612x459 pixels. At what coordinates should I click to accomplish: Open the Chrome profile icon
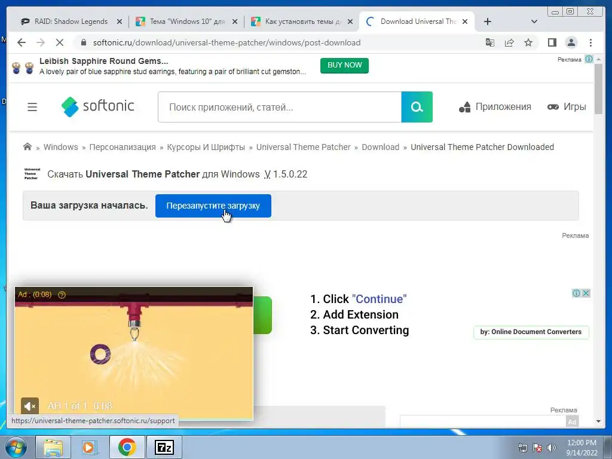pyautogui.click(x=571, y=42)
